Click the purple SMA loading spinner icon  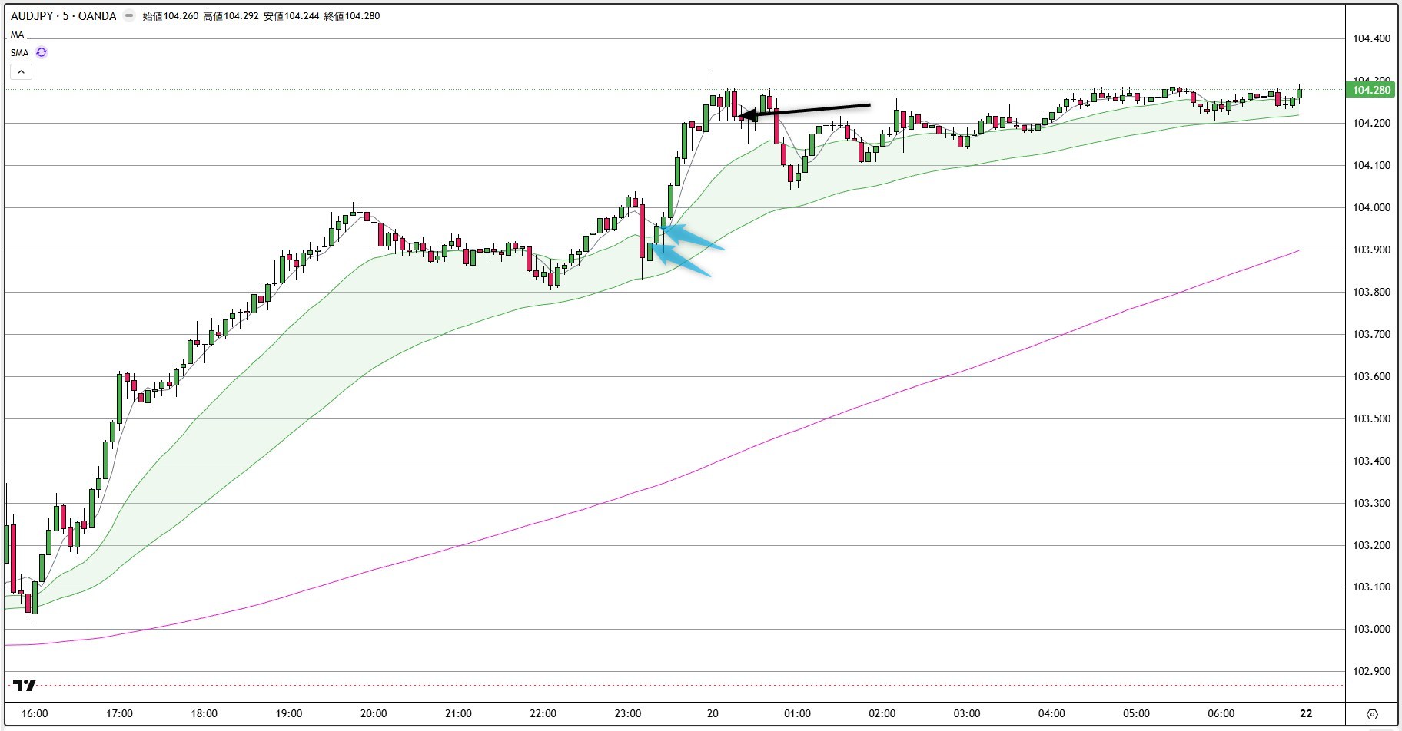[41, 52]
